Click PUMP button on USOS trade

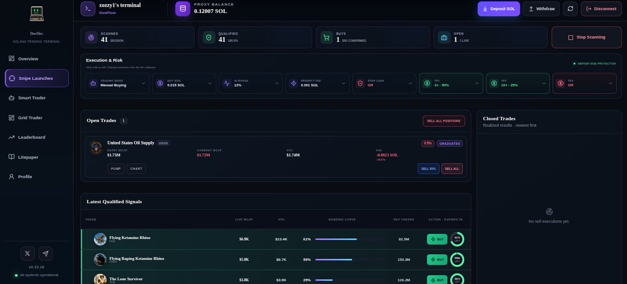click(116, 169)
